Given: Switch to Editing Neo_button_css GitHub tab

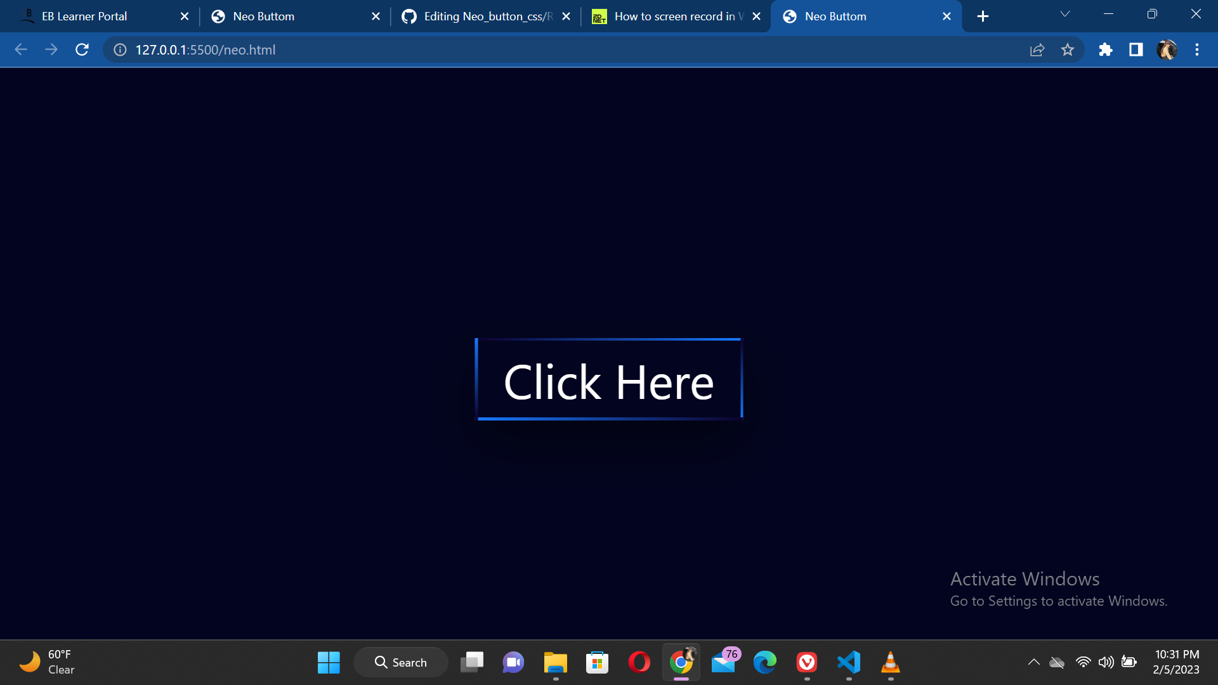Looking at the screenshot, I should pos(487,16).
